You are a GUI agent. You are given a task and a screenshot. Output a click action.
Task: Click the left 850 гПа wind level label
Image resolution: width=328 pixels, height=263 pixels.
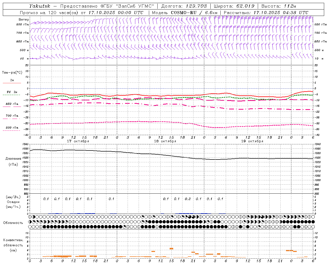tap(23, 41)
